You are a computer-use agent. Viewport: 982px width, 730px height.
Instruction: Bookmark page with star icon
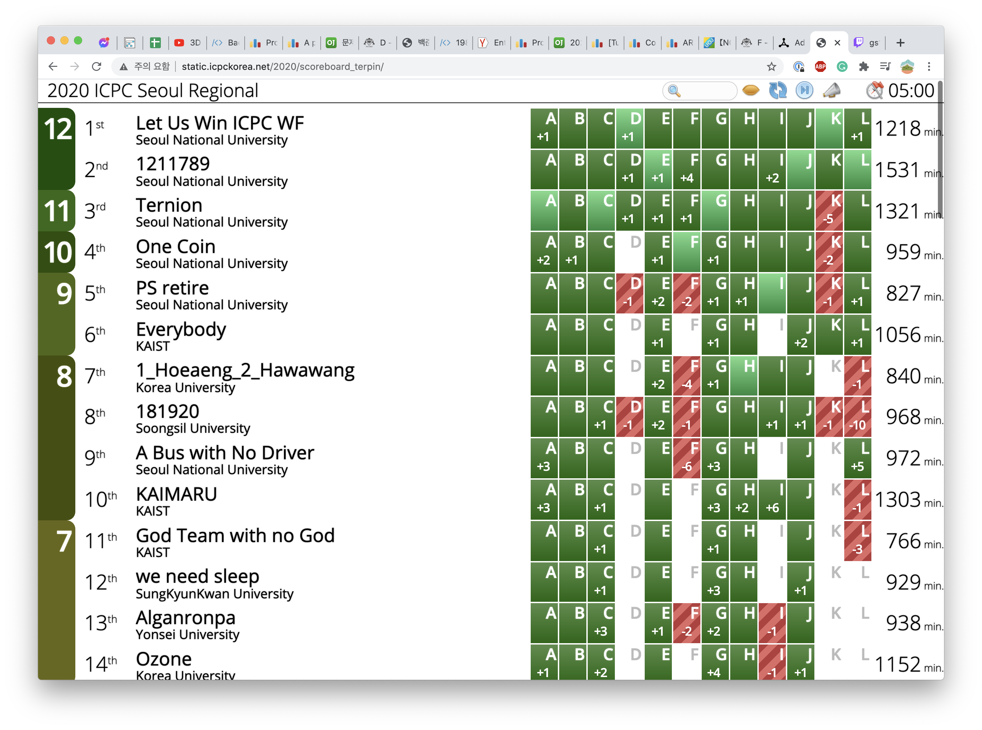coord(771,67)
